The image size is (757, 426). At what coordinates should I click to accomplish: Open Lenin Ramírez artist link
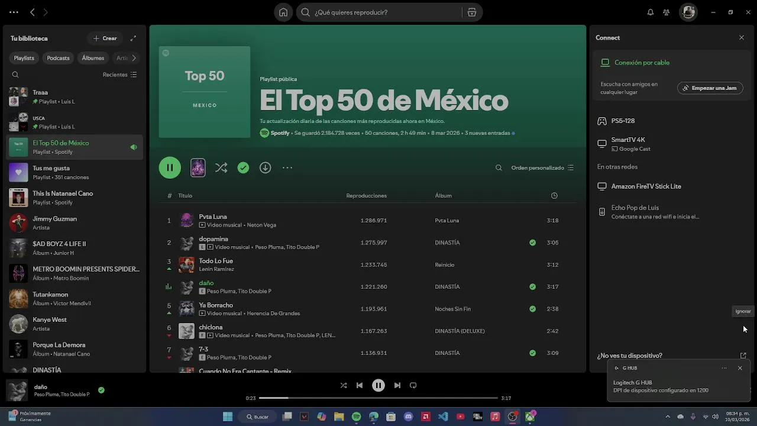216,269
